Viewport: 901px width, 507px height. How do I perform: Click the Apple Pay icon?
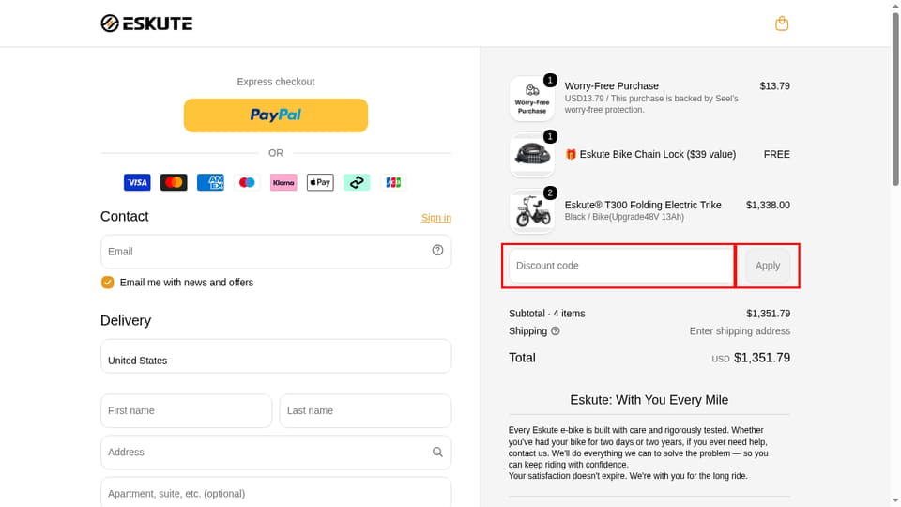click(320, 183)
